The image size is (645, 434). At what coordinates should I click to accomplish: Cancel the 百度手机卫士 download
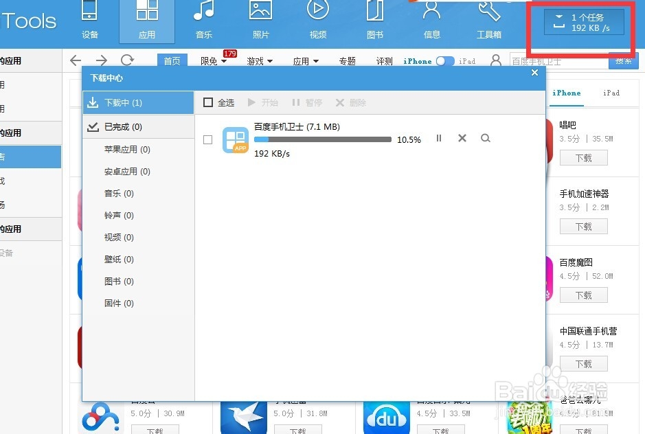click(462, 138)
